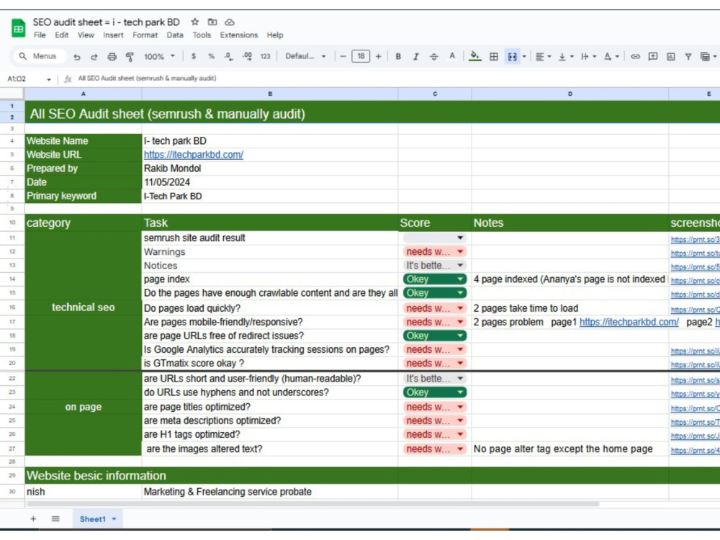Screen dimensions: 720x540
Task: Open text wrapping dropdown
Action: [x=588, y=56]
